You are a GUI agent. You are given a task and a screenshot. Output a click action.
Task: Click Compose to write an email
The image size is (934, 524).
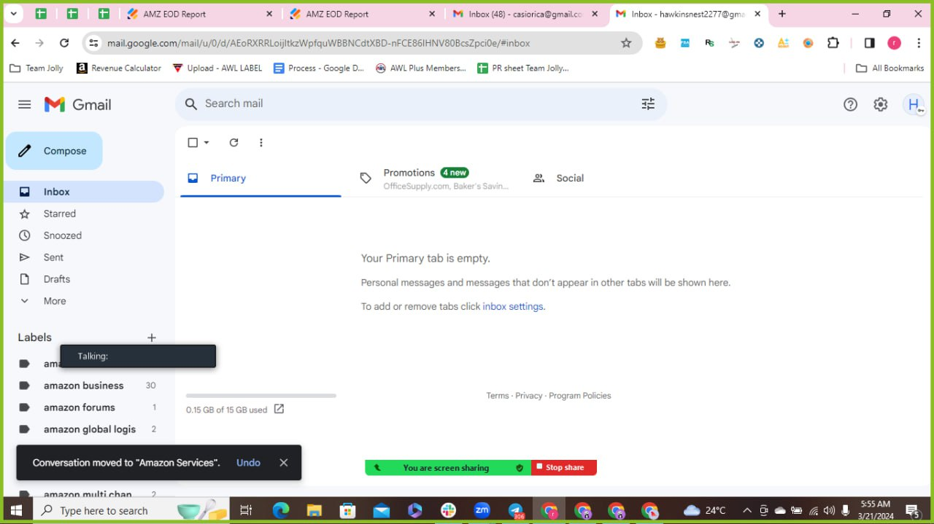pos(54,151)
